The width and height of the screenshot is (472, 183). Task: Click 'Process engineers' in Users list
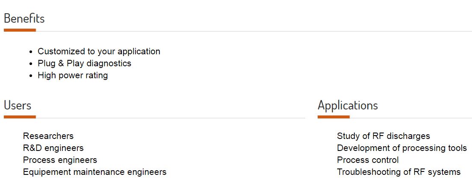pyautogui.click(x=60, y=160)
